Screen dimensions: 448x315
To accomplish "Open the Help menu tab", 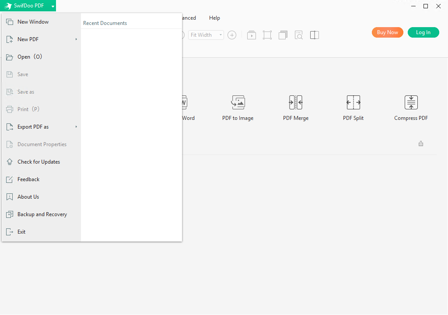I will pyautogui.click(x=214, y=18).
